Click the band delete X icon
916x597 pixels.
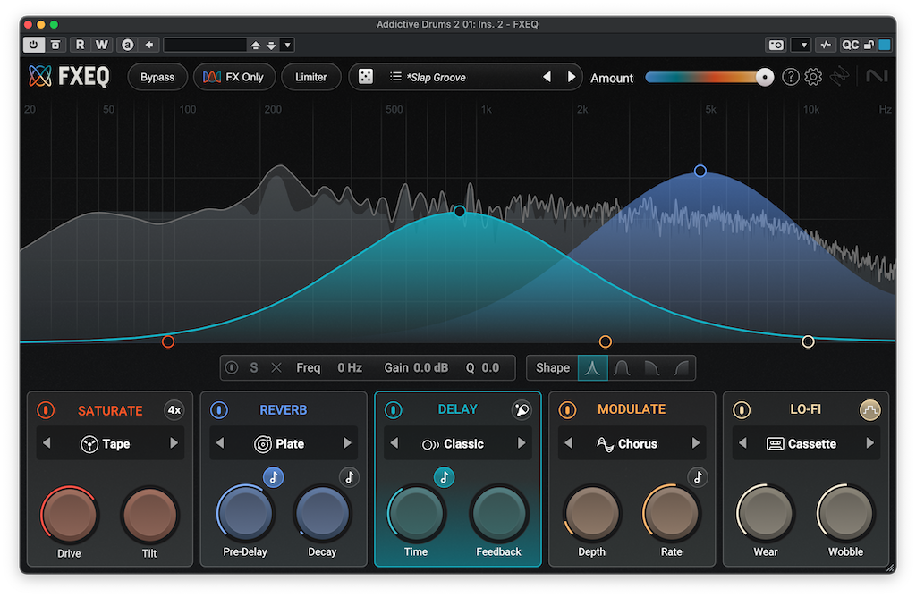(276, 367)
